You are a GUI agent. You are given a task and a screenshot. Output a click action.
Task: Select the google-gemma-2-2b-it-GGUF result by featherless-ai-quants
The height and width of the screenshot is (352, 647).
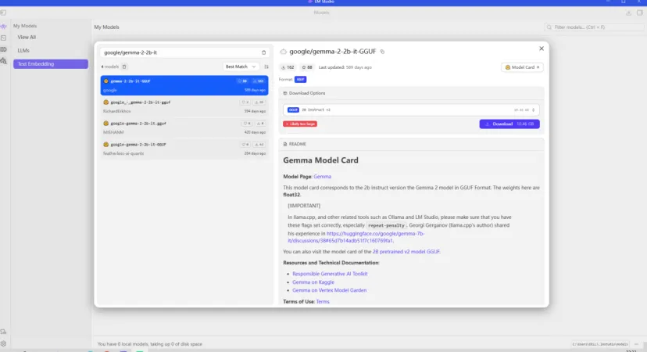(x=184, y=149)
